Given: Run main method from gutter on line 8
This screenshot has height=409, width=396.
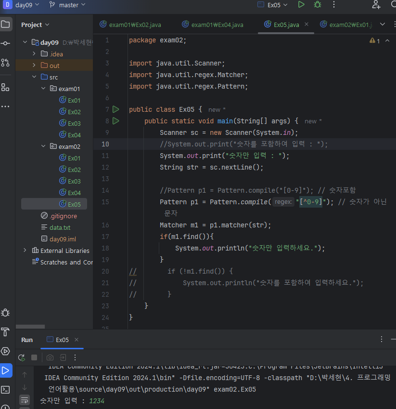Looking at the screenshot, I should coord(116,121).
